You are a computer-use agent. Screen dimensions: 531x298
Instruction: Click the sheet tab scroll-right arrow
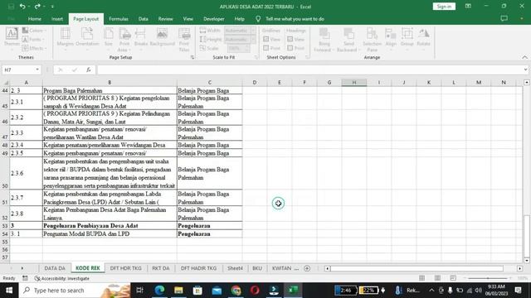[22, 268]
